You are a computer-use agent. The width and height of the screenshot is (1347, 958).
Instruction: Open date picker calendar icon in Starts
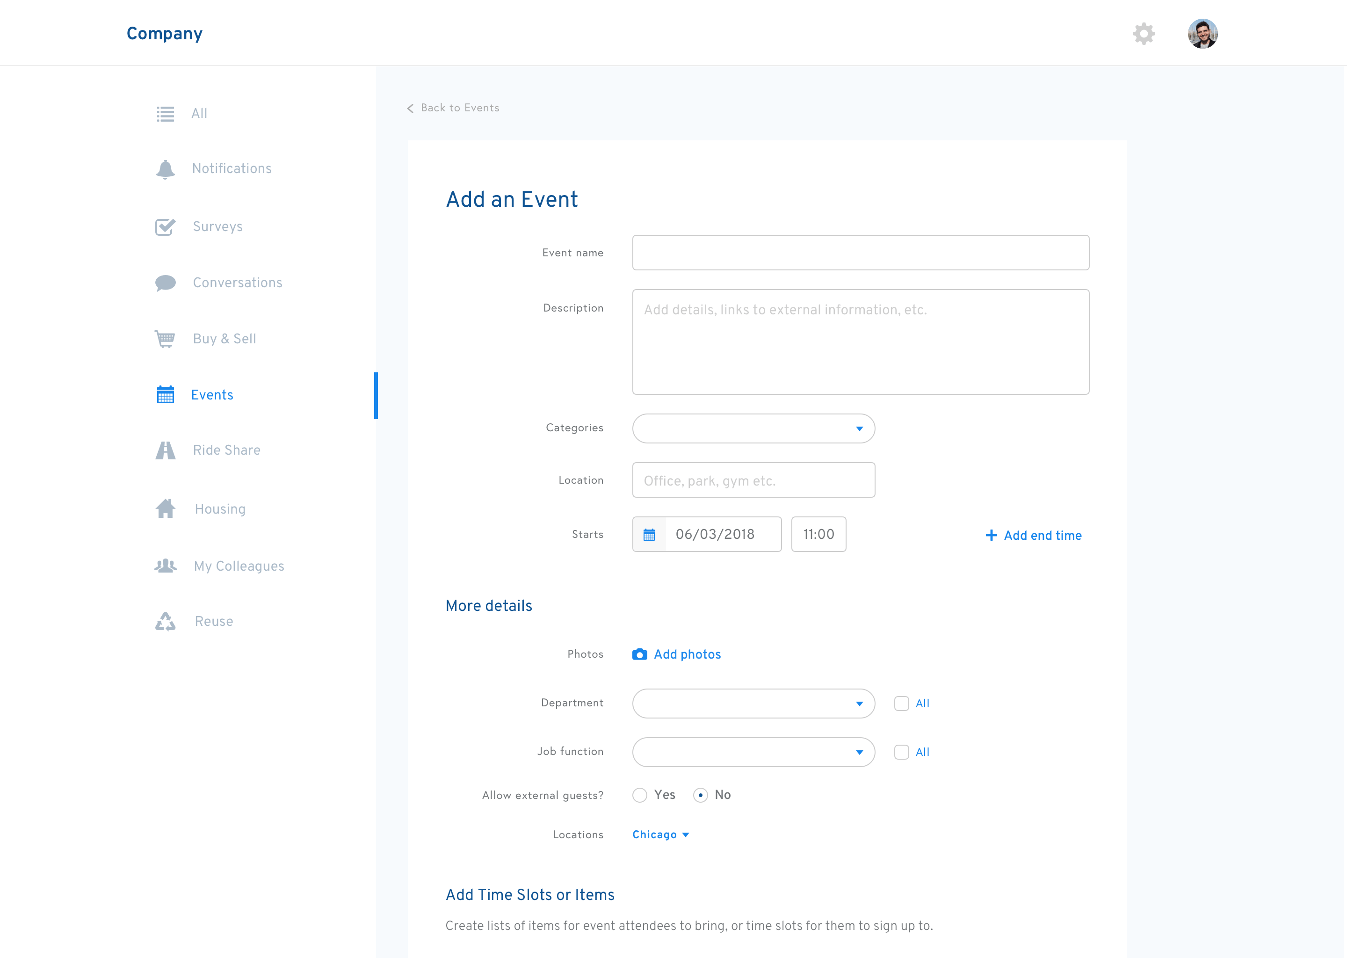tap(649, 535)
